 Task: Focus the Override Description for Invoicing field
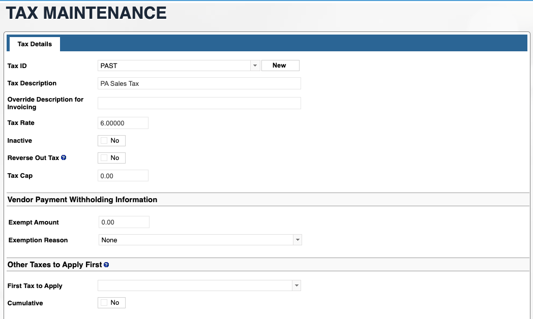click(x=199, y=103)
